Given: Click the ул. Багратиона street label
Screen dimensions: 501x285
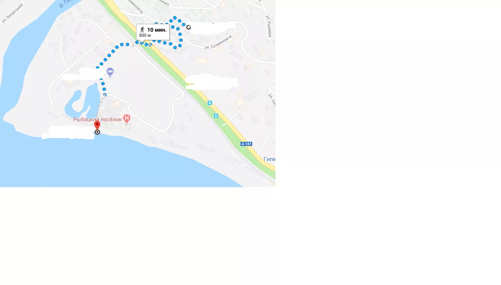Looking at the screenshot, I should (12, 13).
